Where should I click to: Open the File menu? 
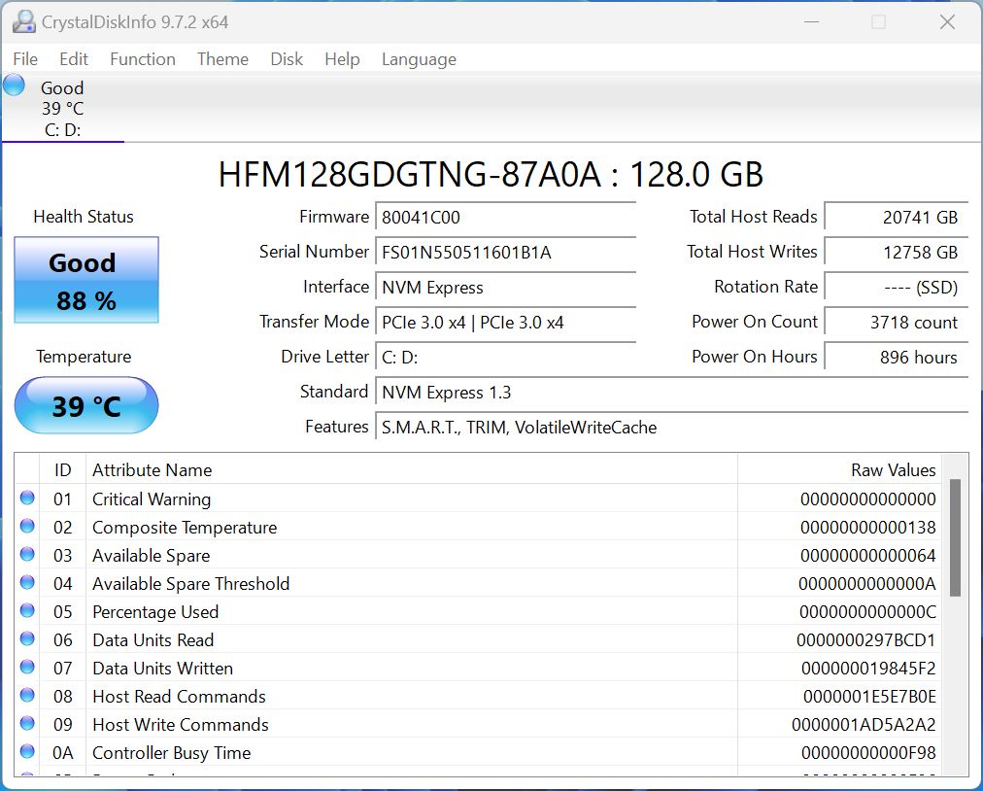coord(24,59)
